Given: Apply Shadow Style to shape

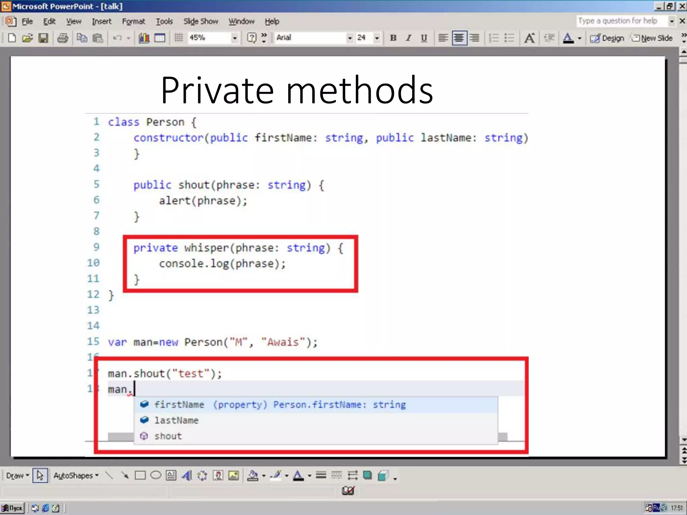Looking at the screenshot, I should point(368,475).
